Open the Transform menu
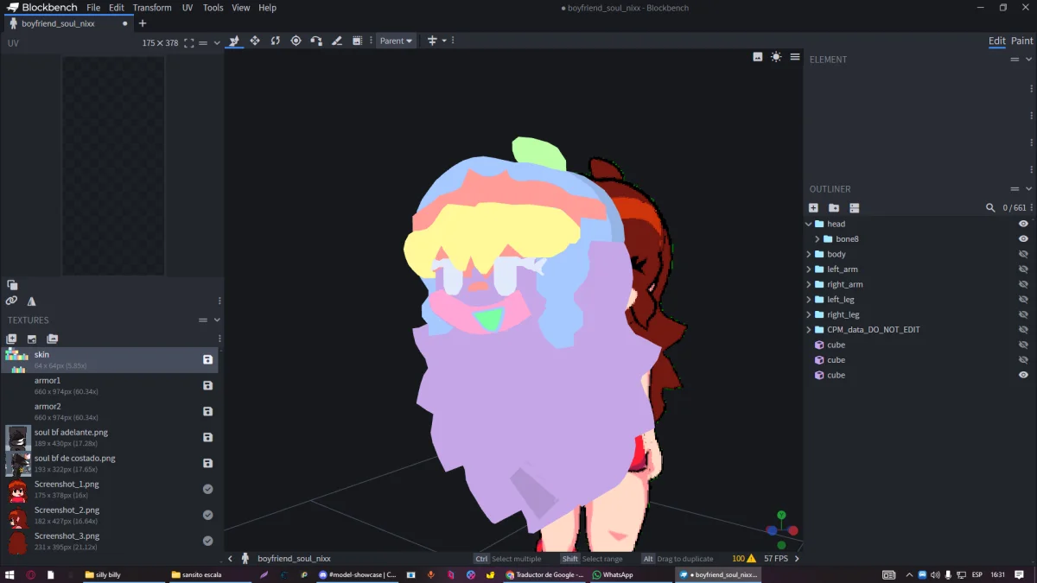This screenshot has height=583, width=1037. tap(152, 8)
